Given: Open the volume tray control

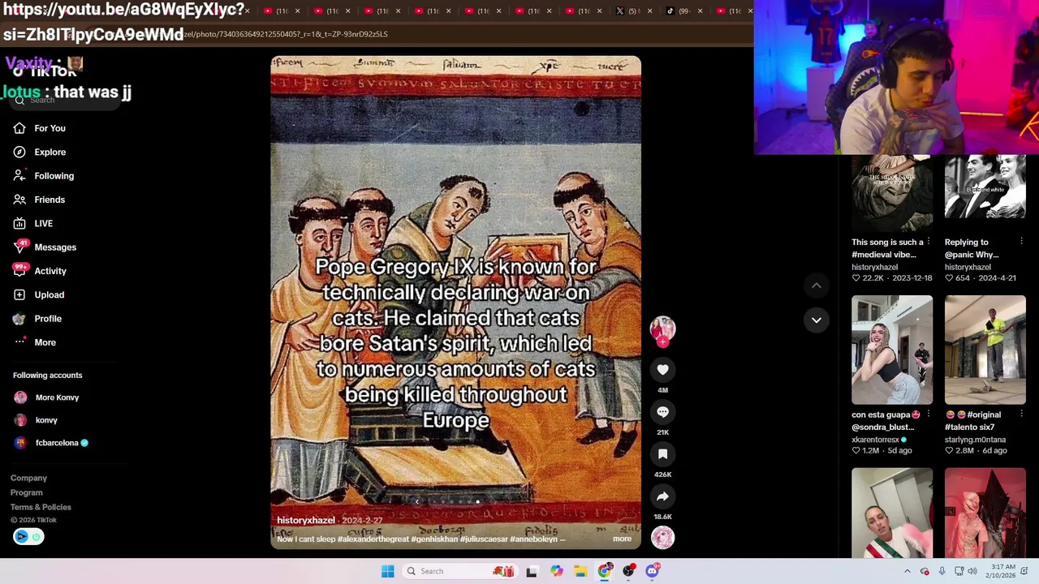Looking at the screenshot, I should point(972,571).
